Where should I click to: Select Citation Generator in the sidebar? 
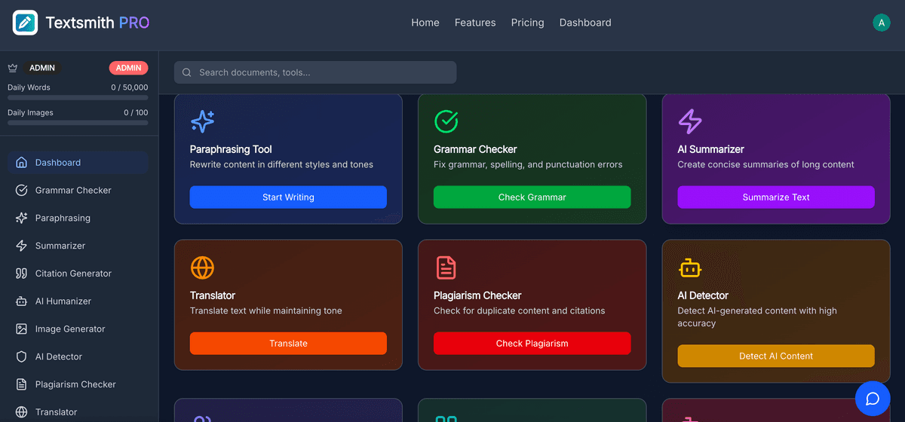[73, 274]
